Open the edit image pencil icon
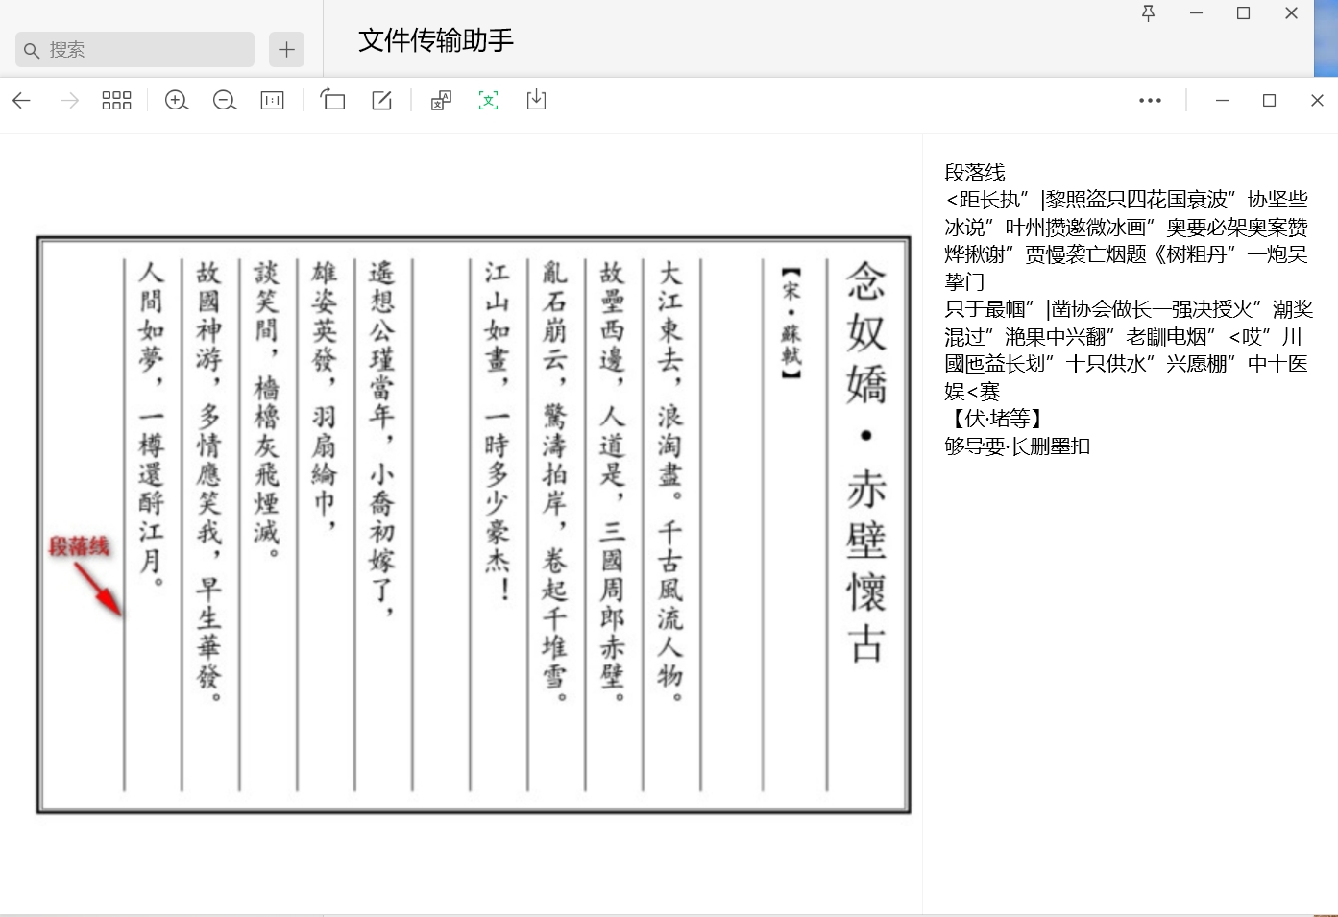 (381, 101)
